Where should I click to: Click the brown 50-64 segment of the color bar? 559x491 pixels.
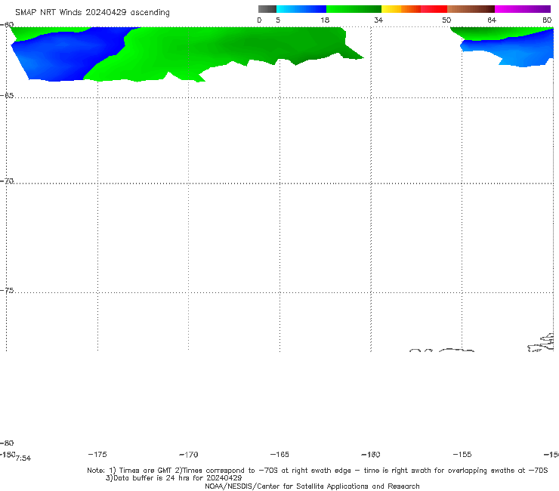click(x=471, y=9)
